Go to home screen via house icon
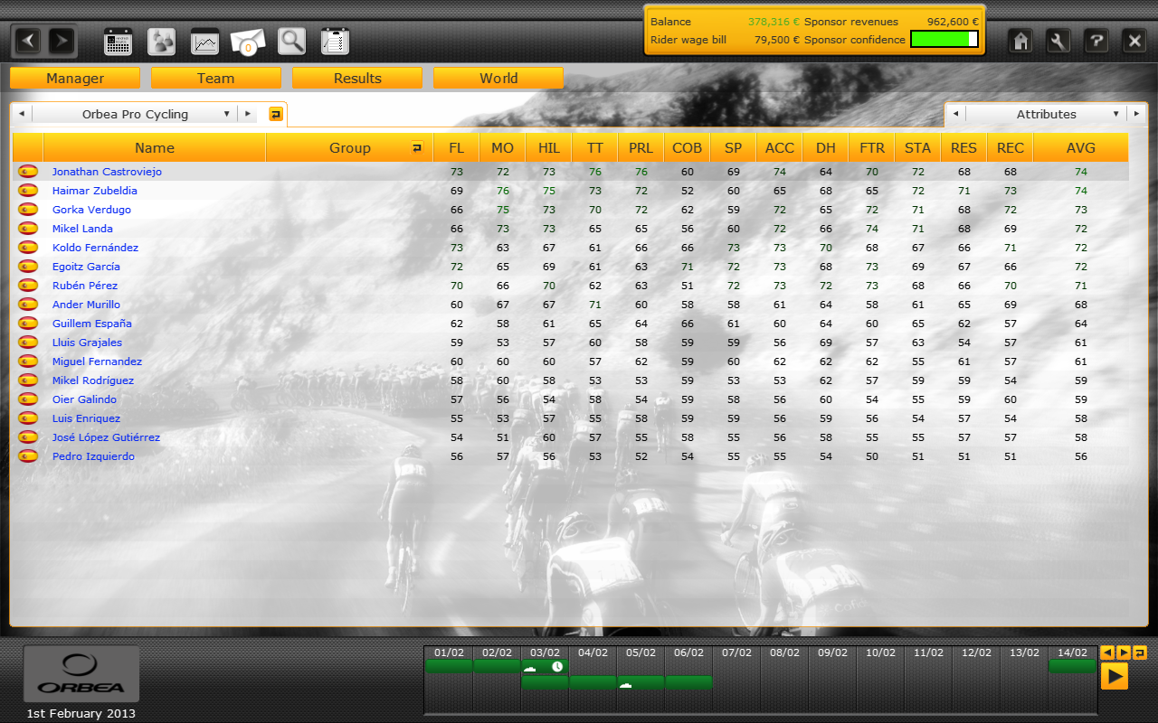The height and width of the screenshot is (723, 1158). click(x=1021, y=41)
